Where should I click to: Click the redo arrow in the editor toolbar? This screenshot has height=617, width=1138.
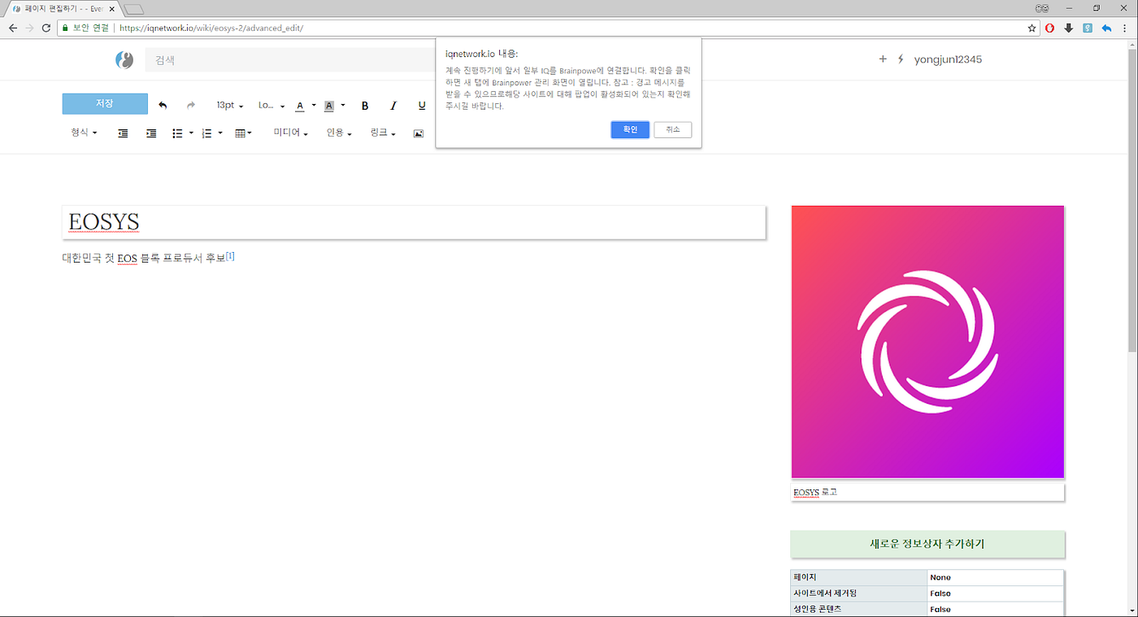click(190, 105)
